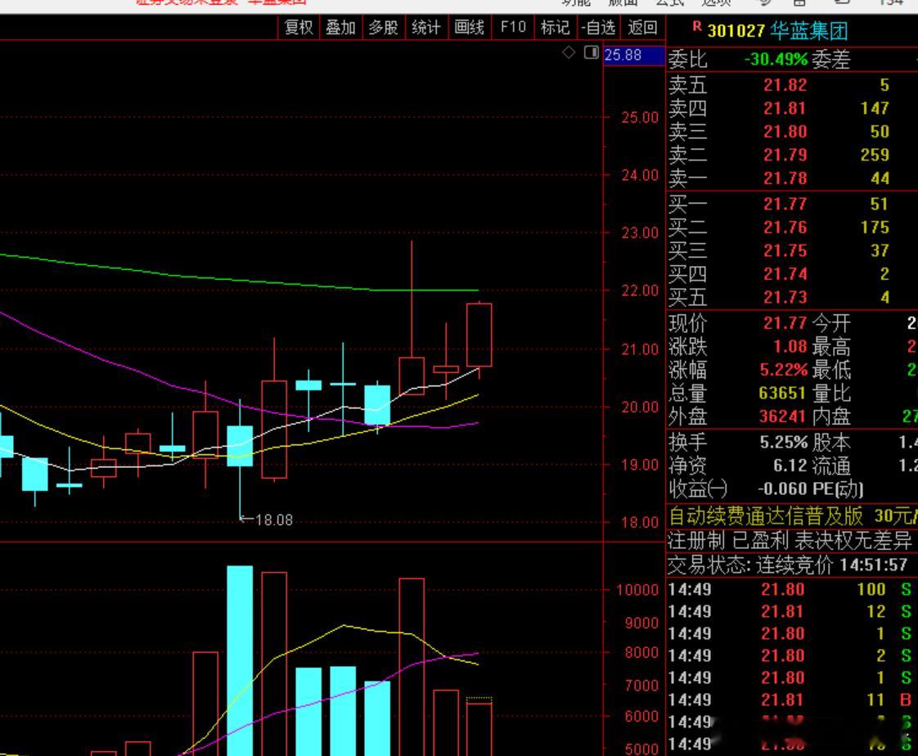Click stock code 301027
This screenshot has width=918, height=756.
click(736, 30)
